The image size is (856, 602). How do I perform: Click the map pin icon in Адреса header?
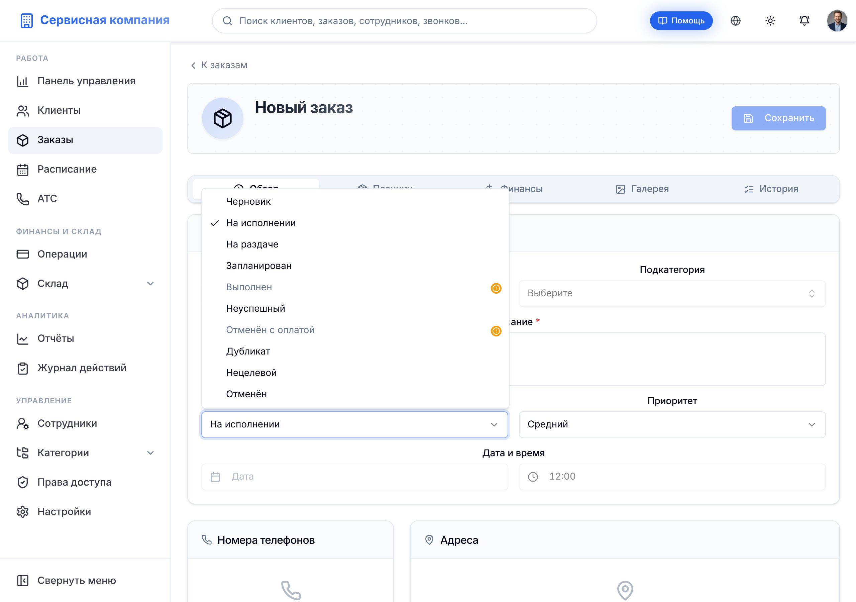[429, 540]
